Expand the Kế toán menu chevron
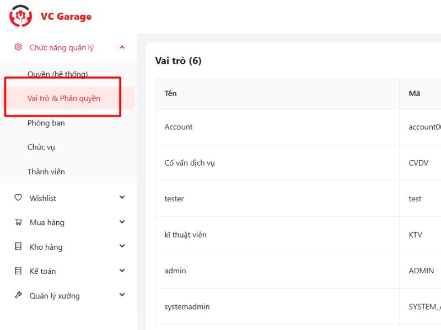Screen dimensions: 441x330 pos(122,271)
